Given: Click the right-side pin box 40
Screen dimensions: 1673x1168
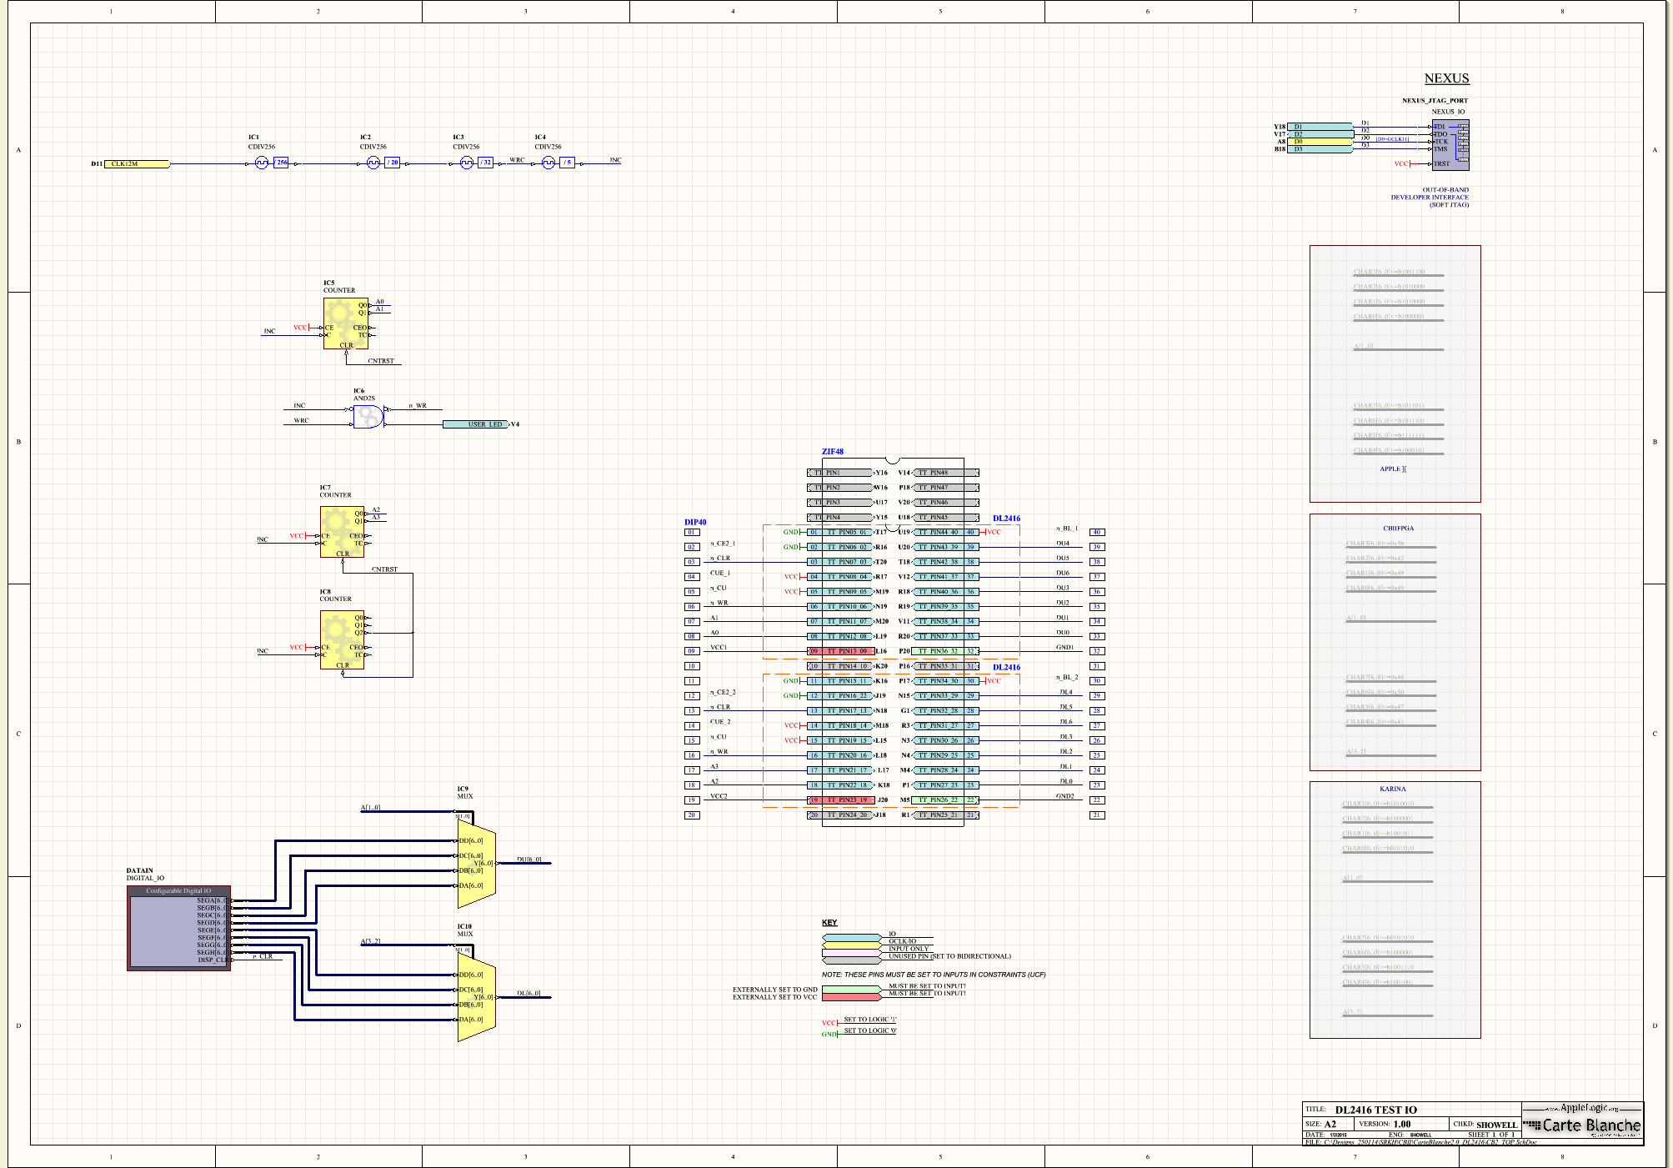Looking at the screenshot, I should pyautogui.click(x=1097, y=532).
